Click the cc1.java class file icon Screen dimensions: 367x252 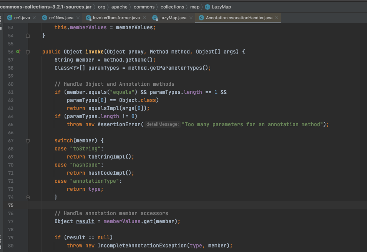[x=10, y=18]
